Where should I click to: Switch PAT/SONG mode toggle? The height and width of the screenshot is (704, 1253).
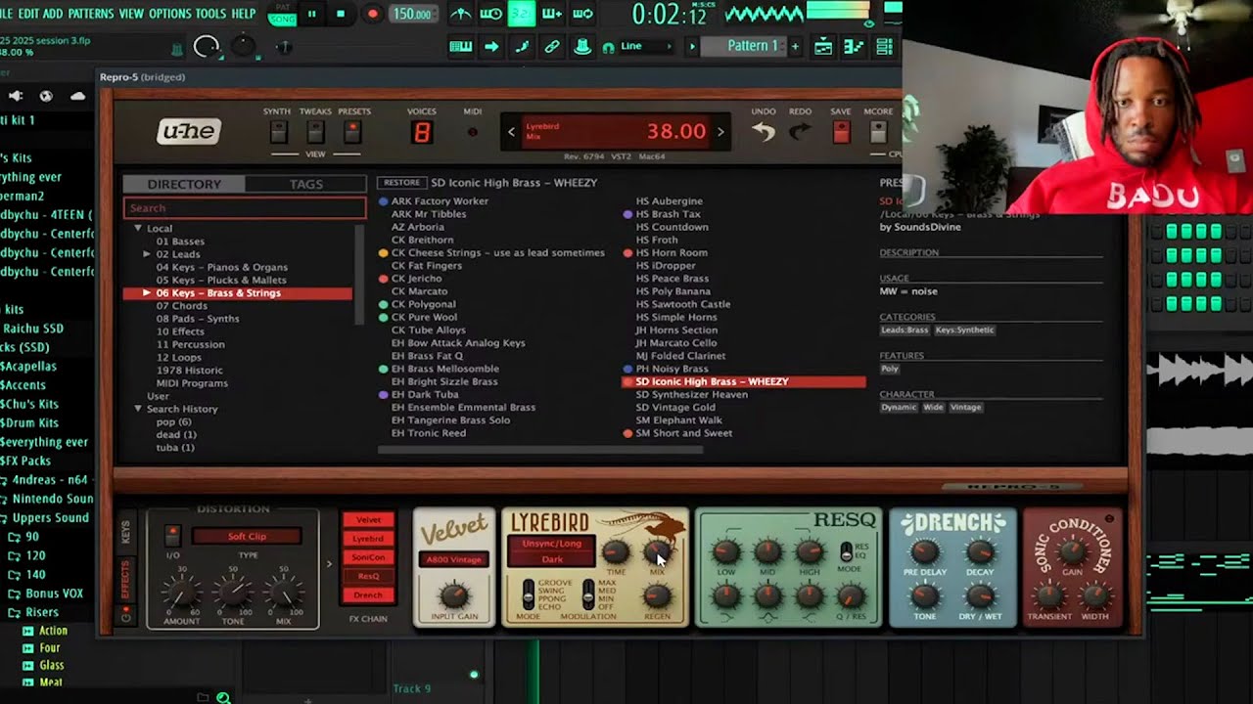283,14
